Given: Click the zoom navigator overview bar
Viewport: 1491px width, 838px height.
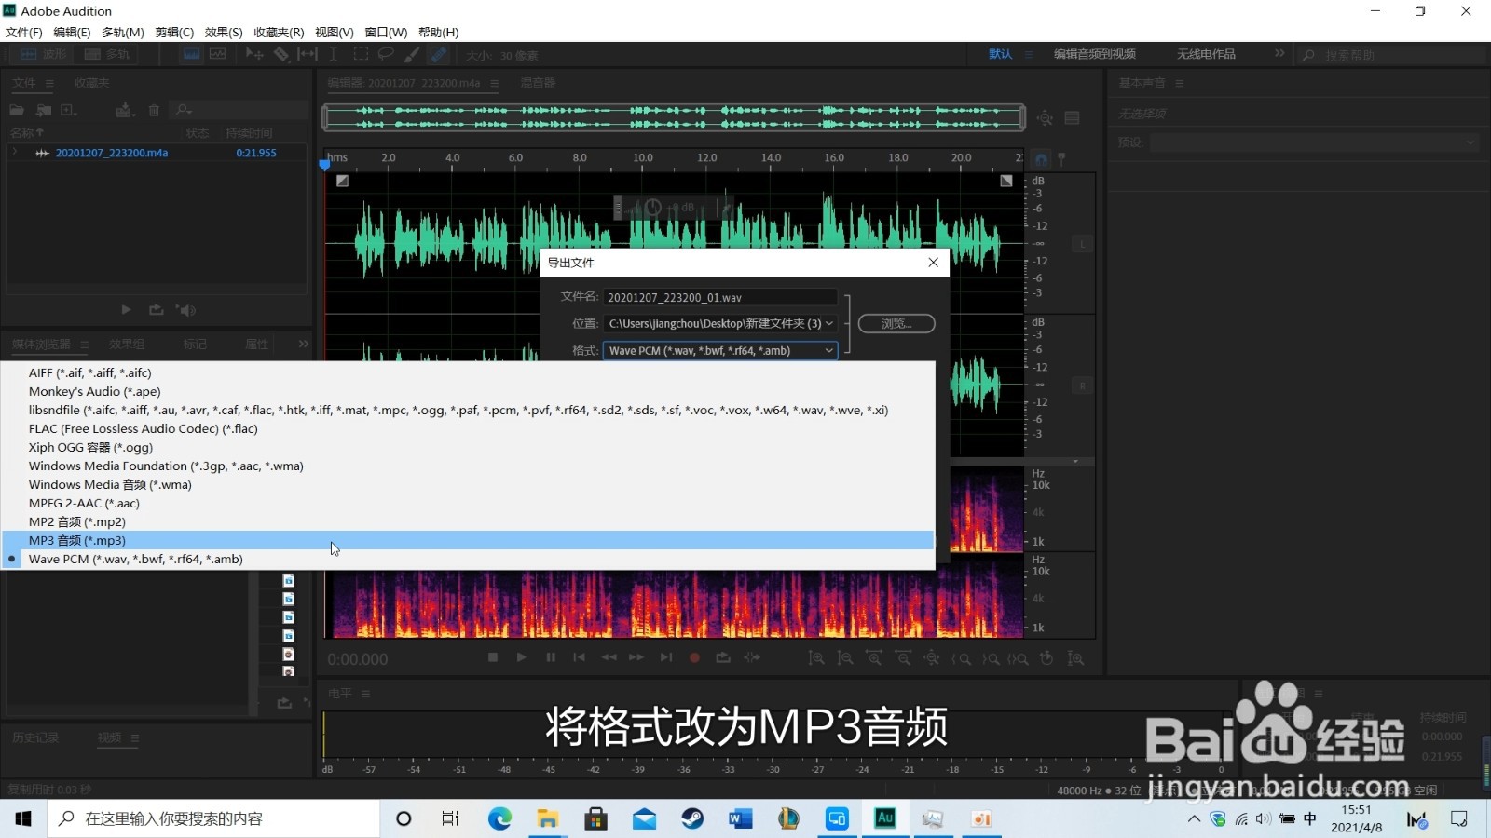Looking at the screenshot, I should [674, 117].
